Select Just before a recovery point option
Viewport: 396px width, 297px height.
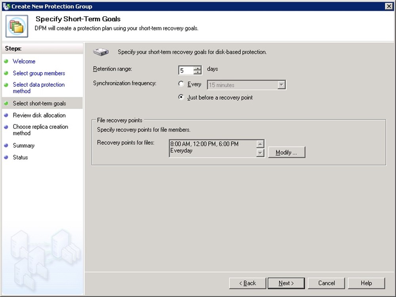point(181,97)
